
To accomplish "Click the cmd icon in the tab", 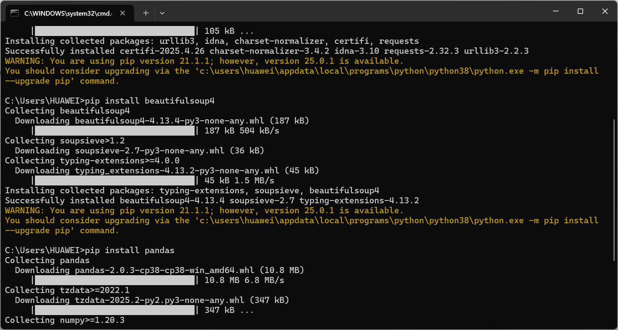I will click(x=14, y=13).
